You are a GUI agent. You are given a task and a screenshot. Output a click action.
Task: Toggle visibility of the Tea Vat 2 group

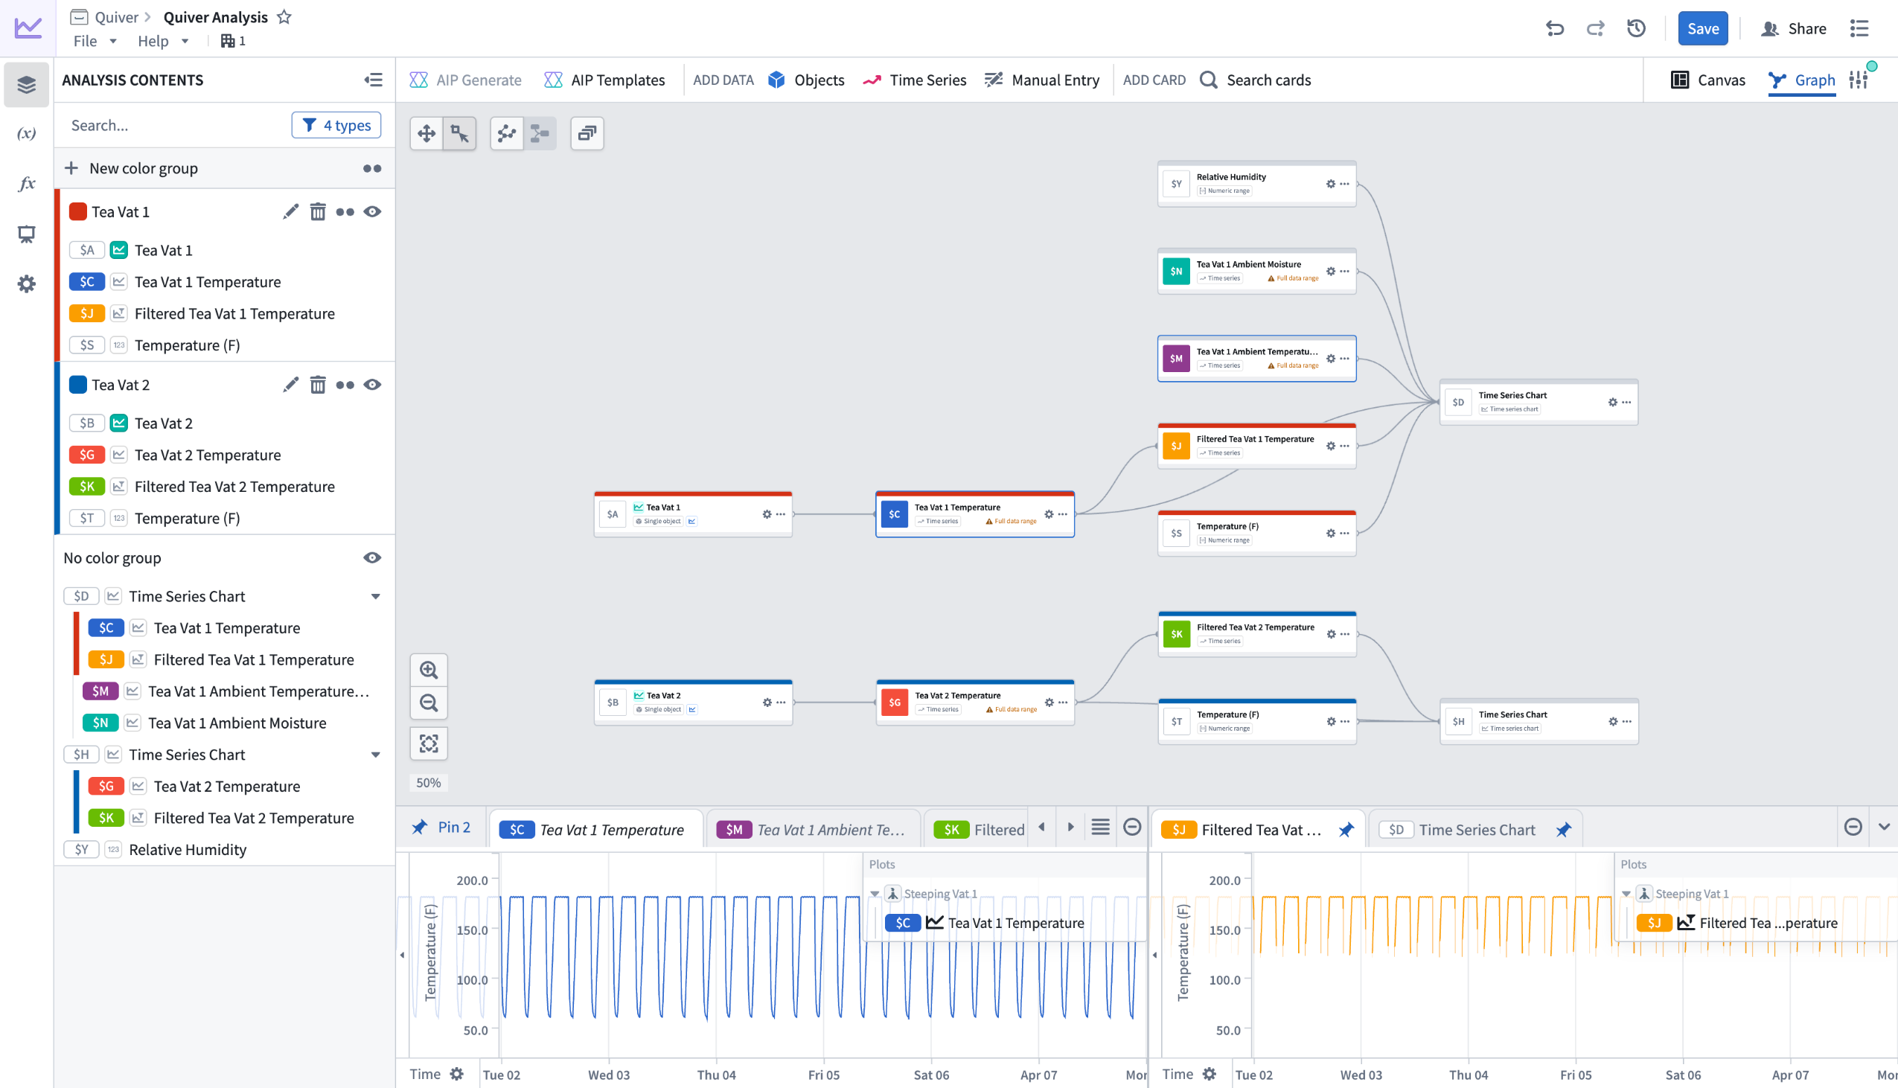point(373,384)
